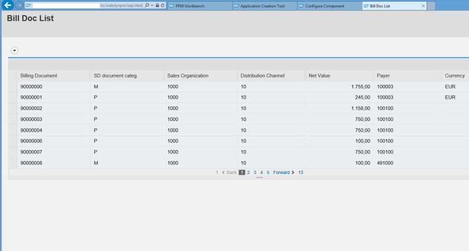Click the browser back arrow button
Viewport: 469px width, 251px height.
(x=8, y=6)
